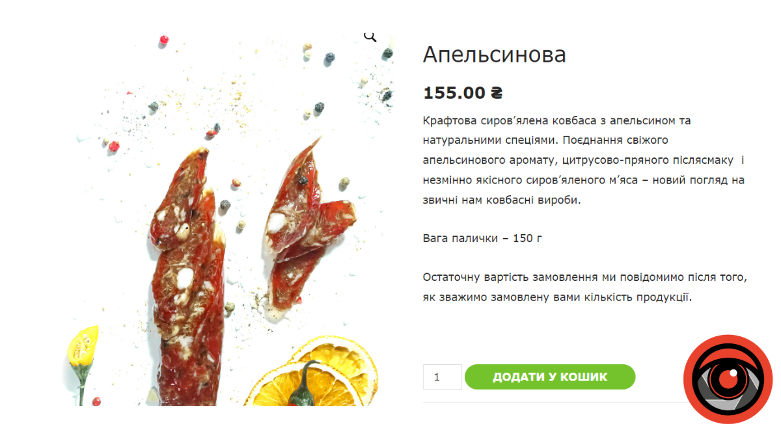The width and height of the screenshot is (781, 439).
Task: Click the red peppercorn at top of photo
Action: click(x=164, y=41)
